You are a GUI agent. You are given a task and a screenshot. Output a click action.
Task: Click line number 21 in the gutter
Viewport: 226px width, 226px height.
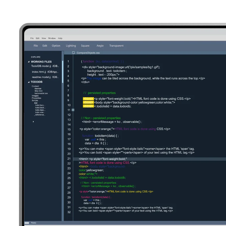(x=69, y=159)
